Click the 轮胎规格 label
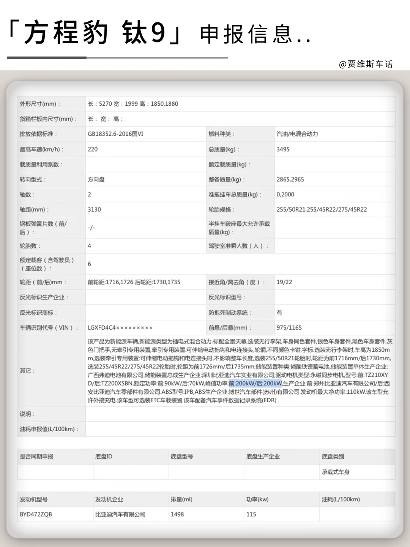This screenshot has width=410, height=547. point(222,210)
